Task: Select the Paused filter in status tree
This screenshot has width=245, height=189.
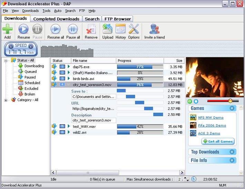Action: pyautogui.click(x=30, y=77)
